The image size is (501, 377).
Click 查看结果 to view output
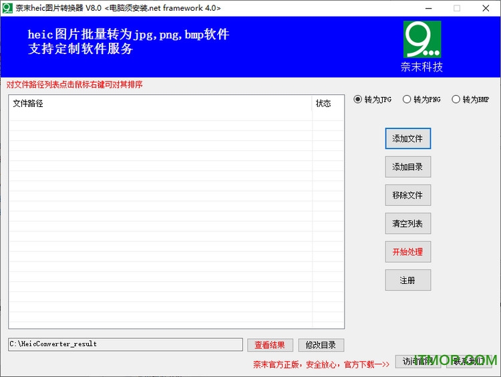coord(270,345)
